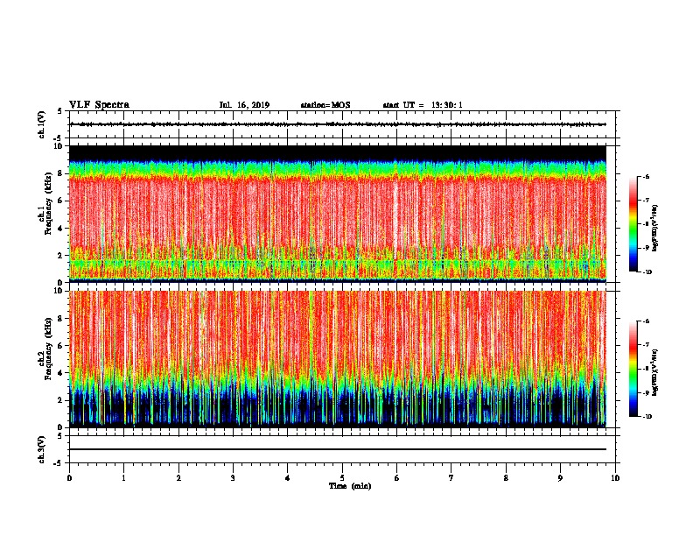This screenshot has height=536, width=693.
Task: Click the "station=MOS" header text
Action: 325,105
